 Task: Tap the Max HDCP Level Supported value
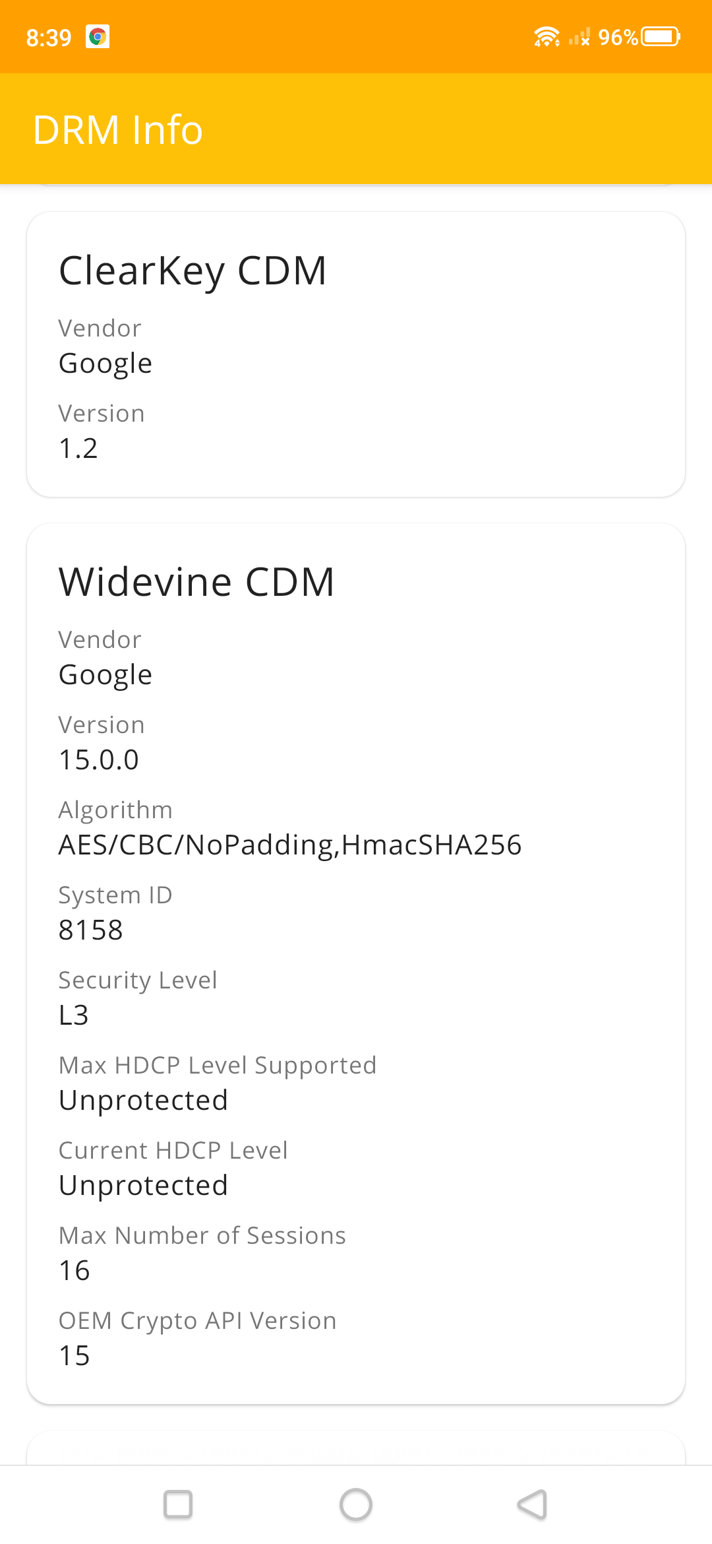tap(143, 1101)
